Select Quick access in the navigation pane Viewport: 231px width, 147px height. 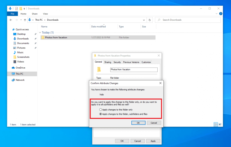click(x=22, y=29)
